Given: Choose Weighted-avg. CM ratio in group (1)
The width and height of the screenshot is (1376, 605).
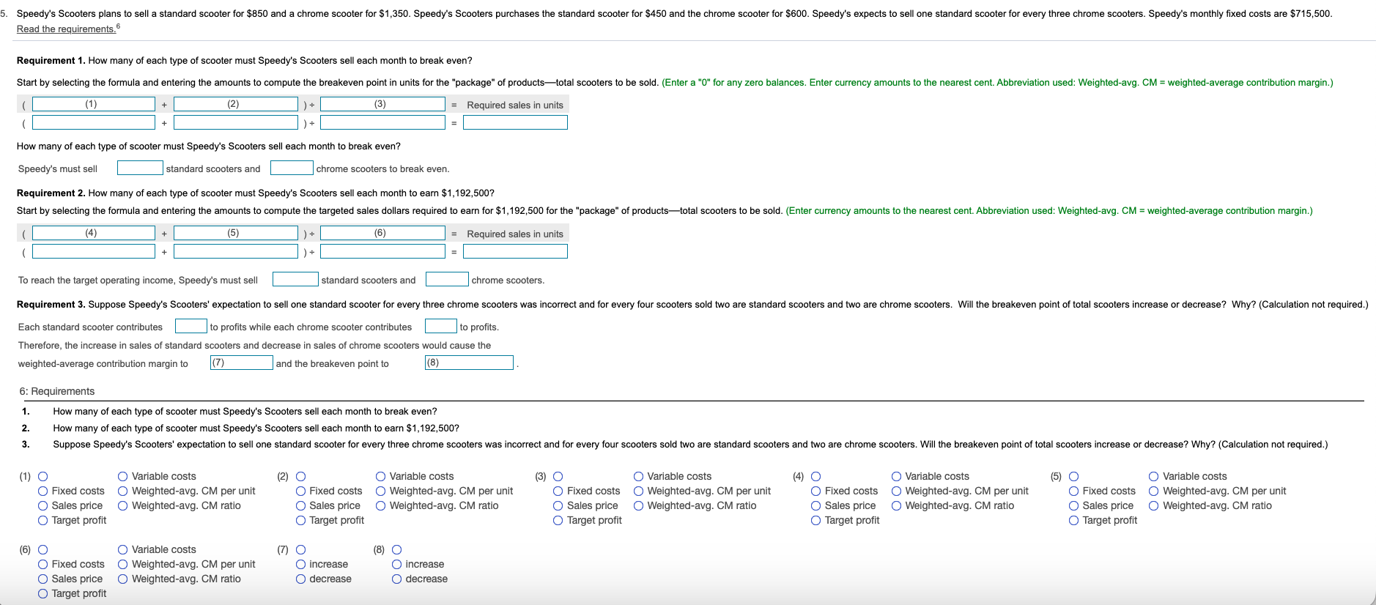Looking at the screenshot, I should pos(123,506).
